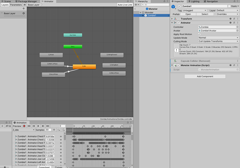
Task: Add a new animator layer
Action: click(23, 8)
